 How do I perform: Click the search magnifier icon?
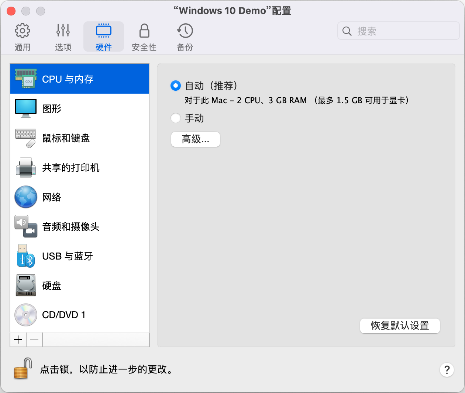[347, 31]
